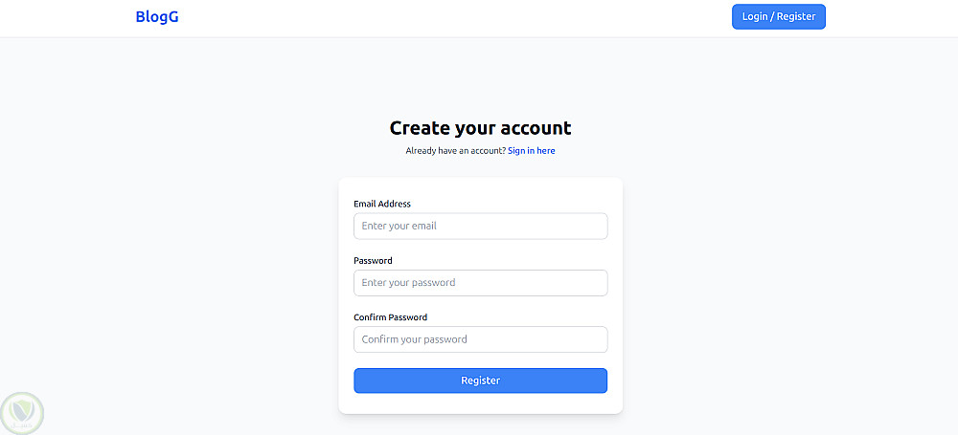Click the BlogG logo in header
958x435 pixels.
click(157, 16)
